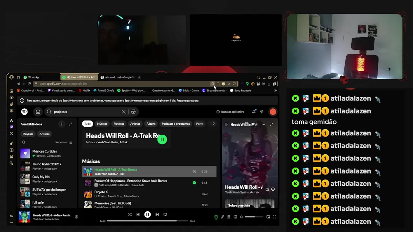This screenshot has height=232, width=413.
Task: Search inside Sua Biblioteca magnifier
Action: pos(24,142)
